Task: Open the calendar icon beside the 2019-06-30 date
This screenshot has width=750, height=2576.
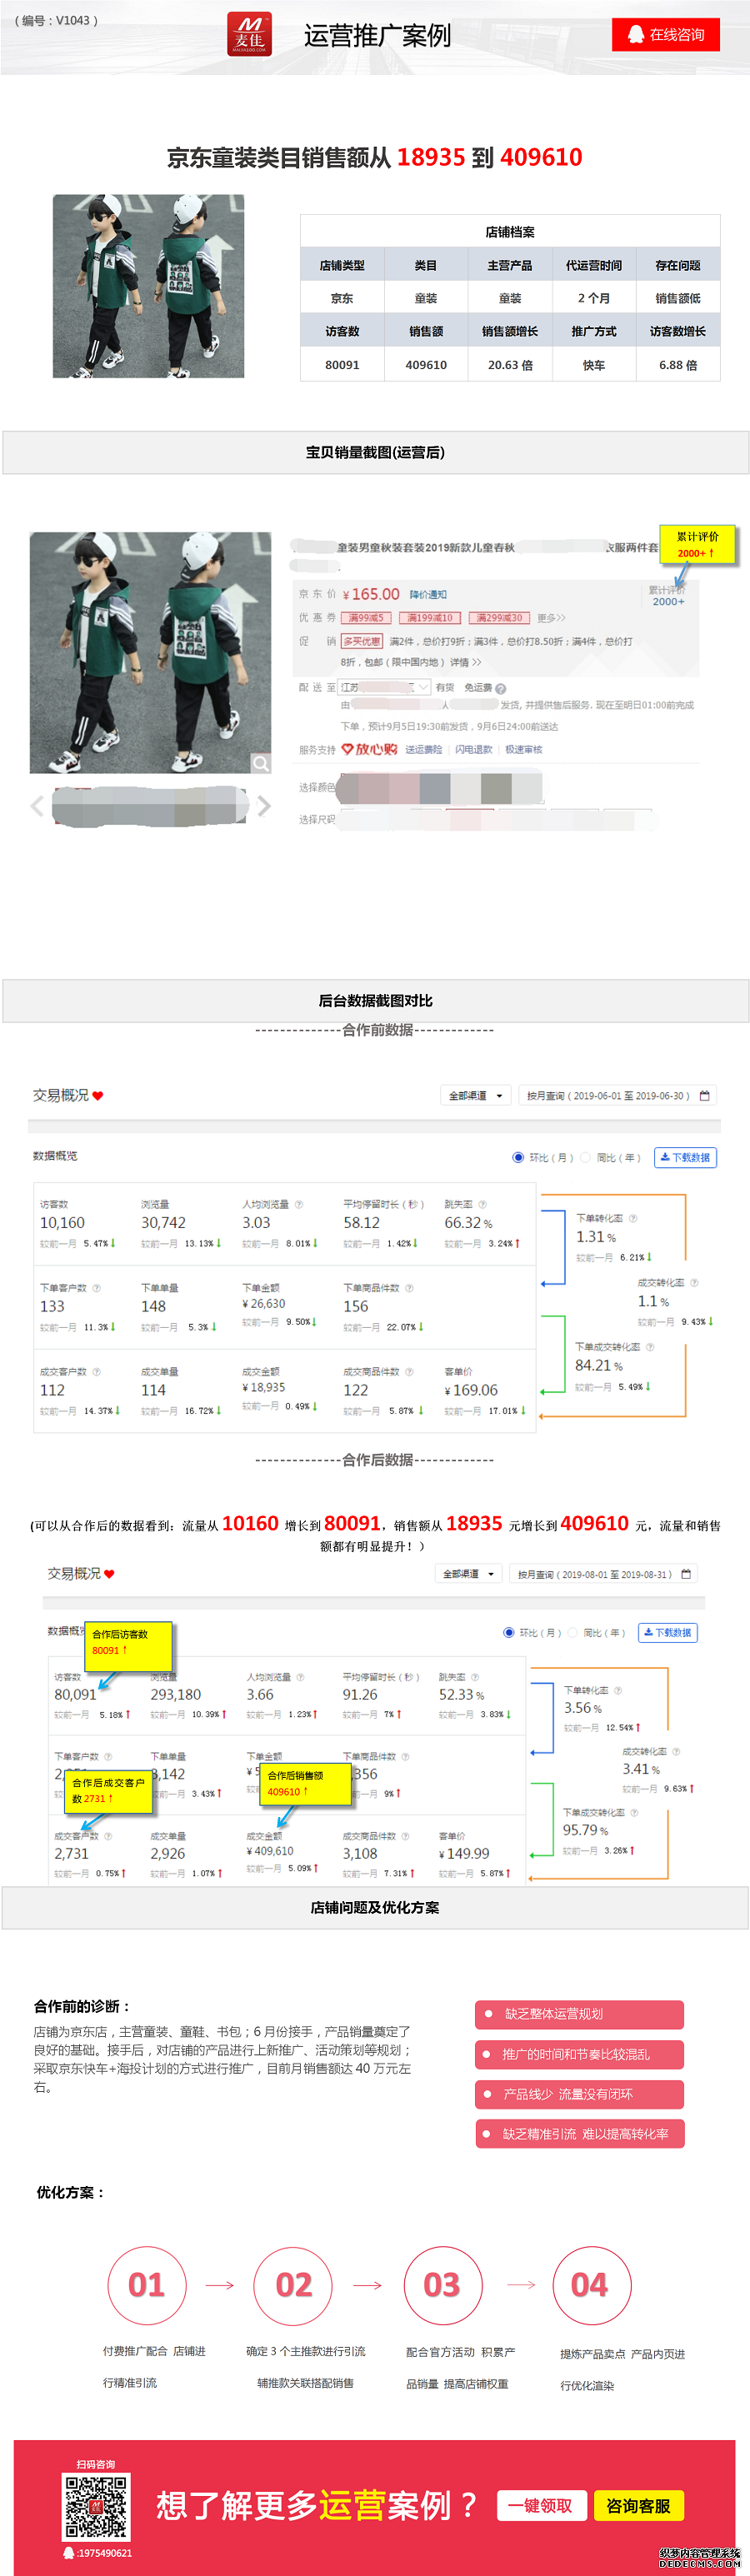Action: 704,1096
